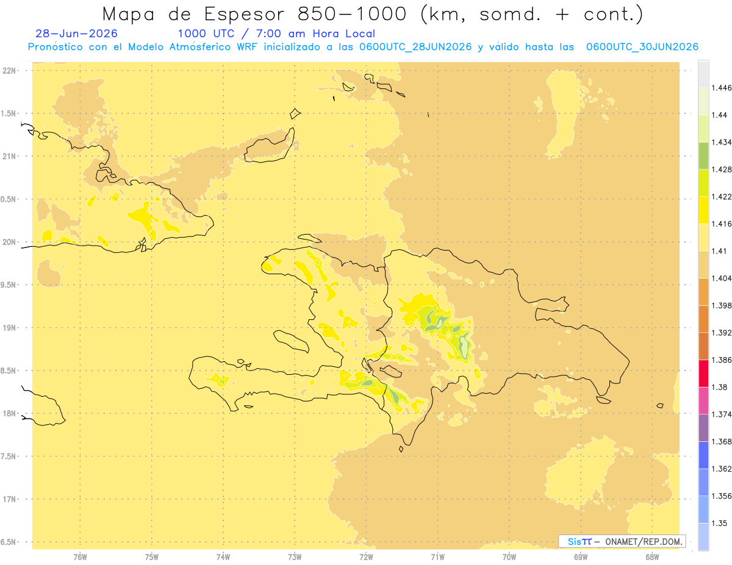732x565 pixels.
Task: Click the 1.41 value on the color scale
Action: [x=718, y=251]
